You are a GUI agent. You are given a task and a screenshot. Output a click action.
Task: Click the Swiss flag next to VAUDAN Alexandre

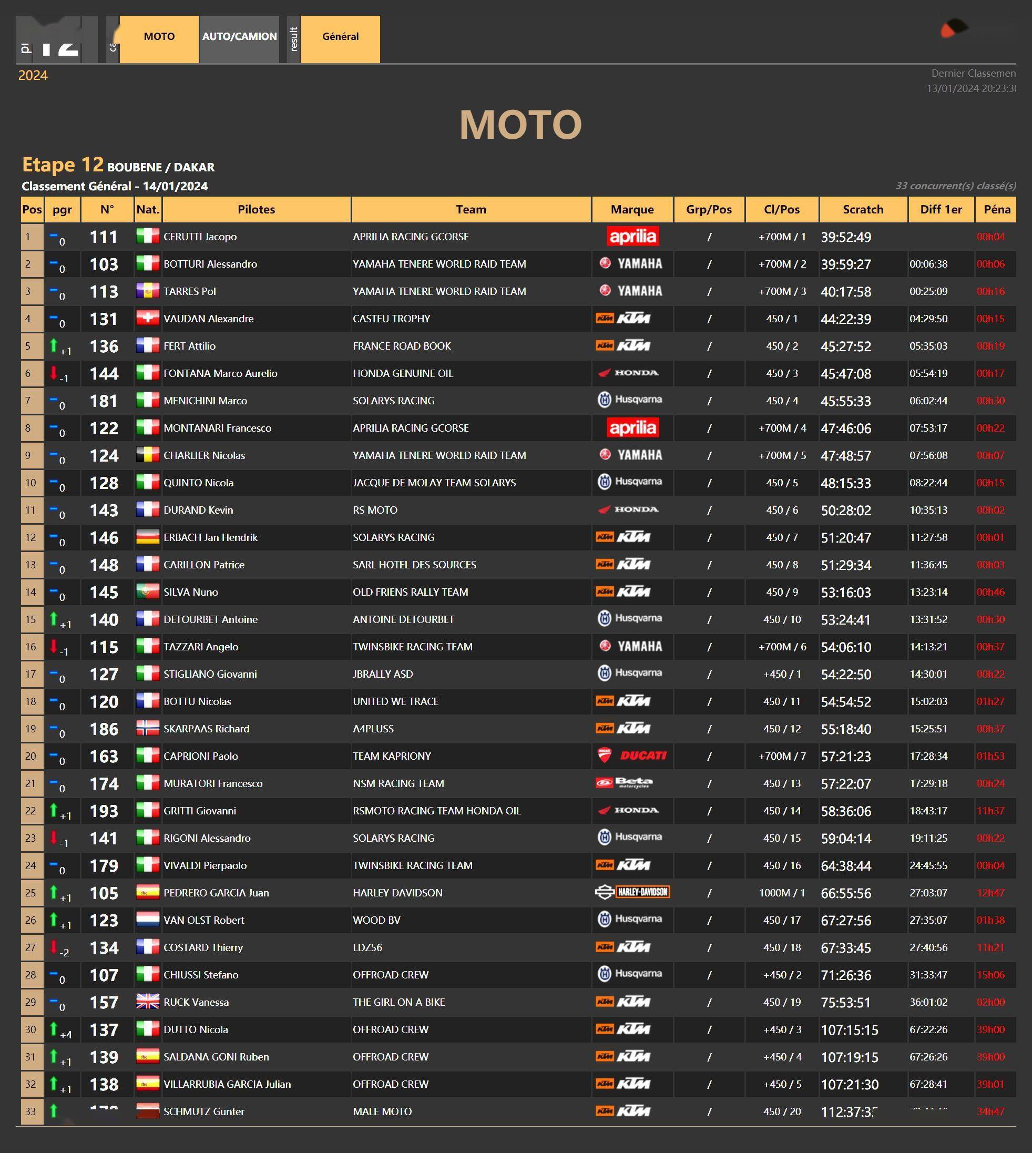click(147, 318)
